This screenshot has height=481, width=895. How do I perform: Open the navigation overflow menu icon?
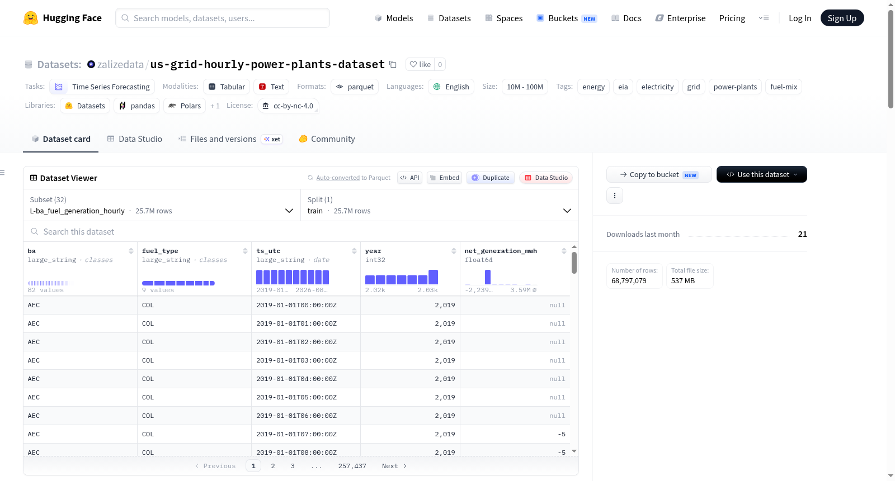pos(764,18)
